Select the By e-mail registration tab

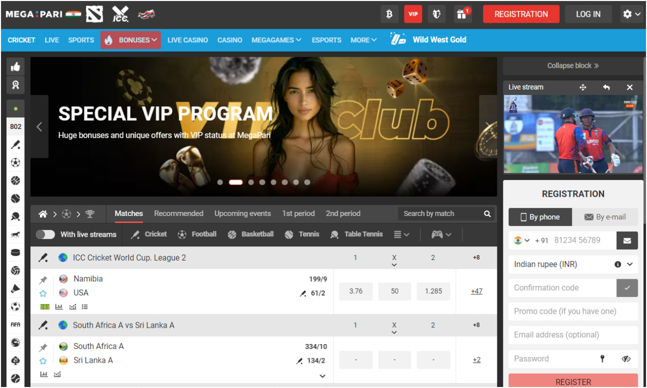point(605,217)
